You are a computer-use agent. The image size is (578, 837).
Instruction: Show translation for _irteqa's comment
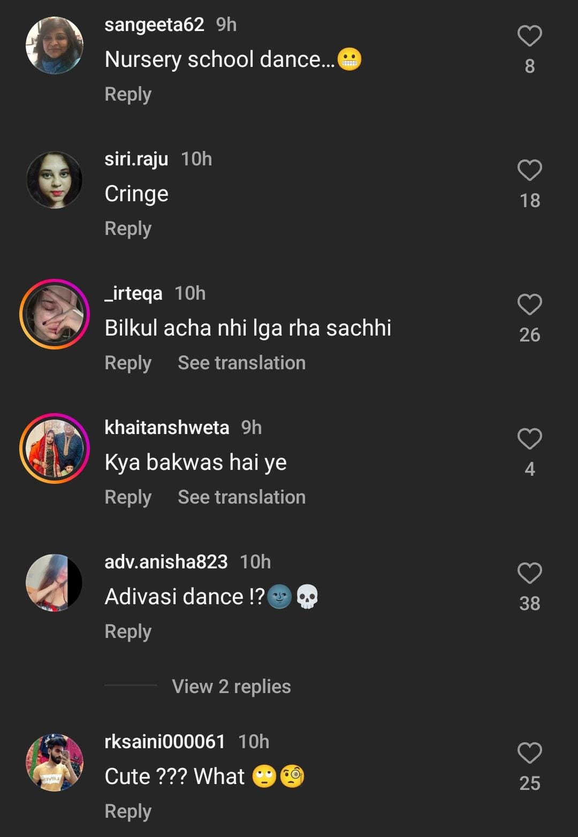click(x=241, y=363)
